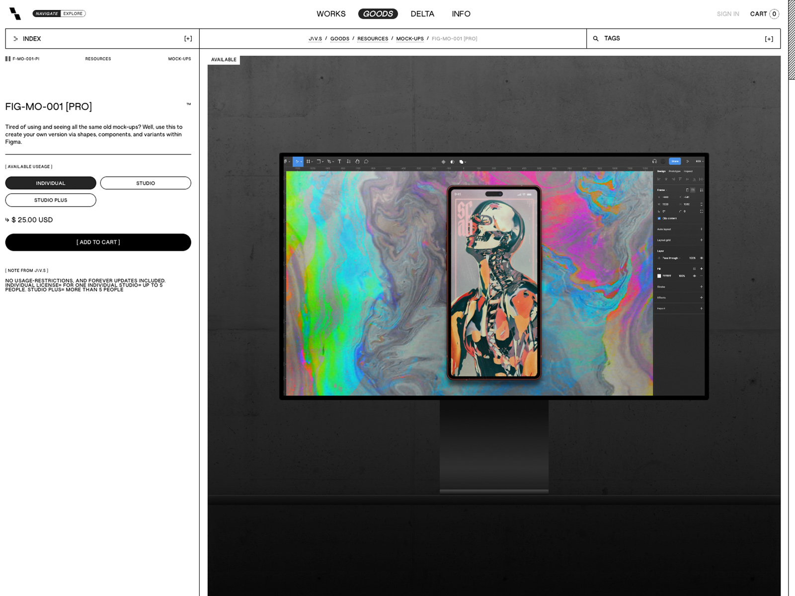
Task: Click the white fill color swatch
Action: point(659,276)
